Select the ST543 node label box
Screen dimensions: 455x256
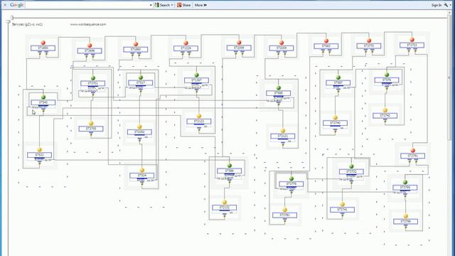click(43, 102)
